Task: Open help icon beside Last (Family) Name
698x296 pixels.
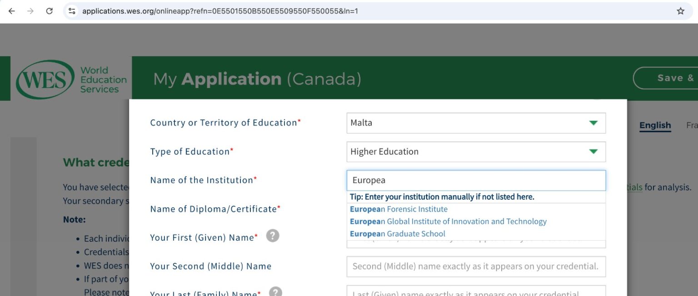Action: click(275, 292)
